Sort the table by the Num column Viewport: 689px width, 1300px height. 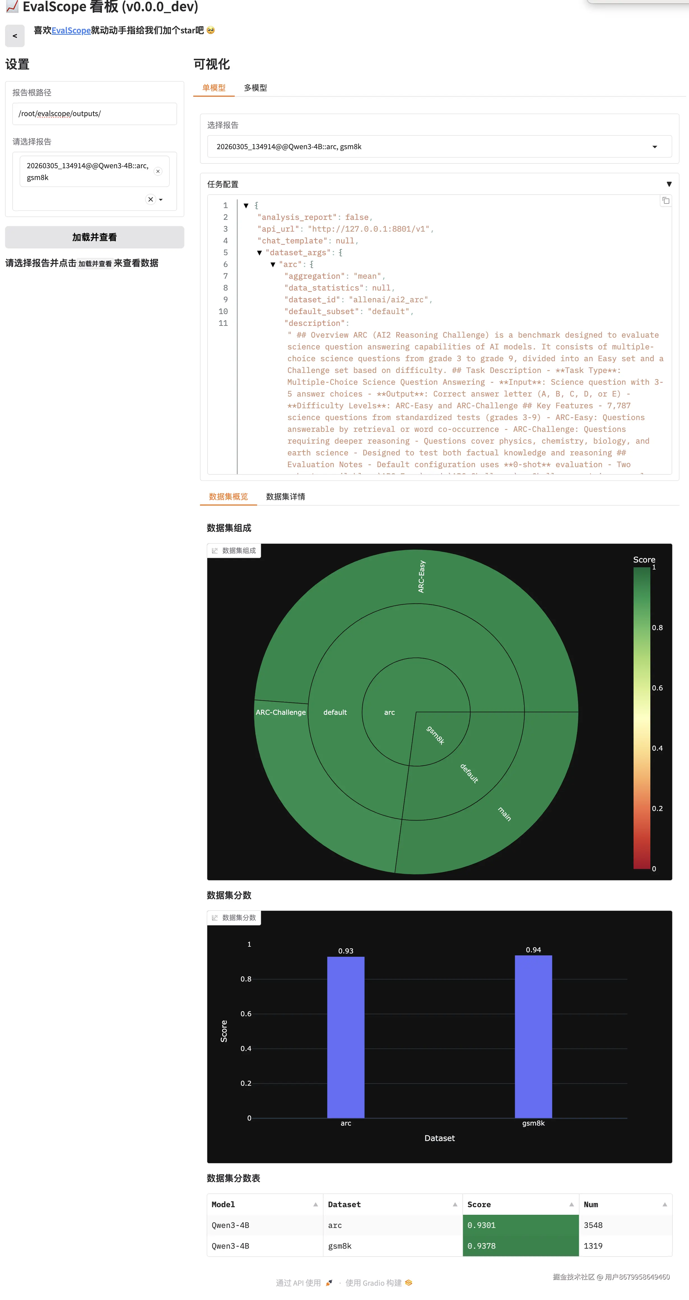tap(664, 1205)
